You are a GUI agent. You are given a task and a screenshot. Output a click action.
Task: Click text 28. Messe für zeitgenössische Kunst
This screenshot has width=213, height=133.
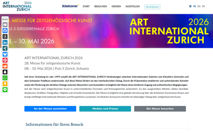(52, 63)
